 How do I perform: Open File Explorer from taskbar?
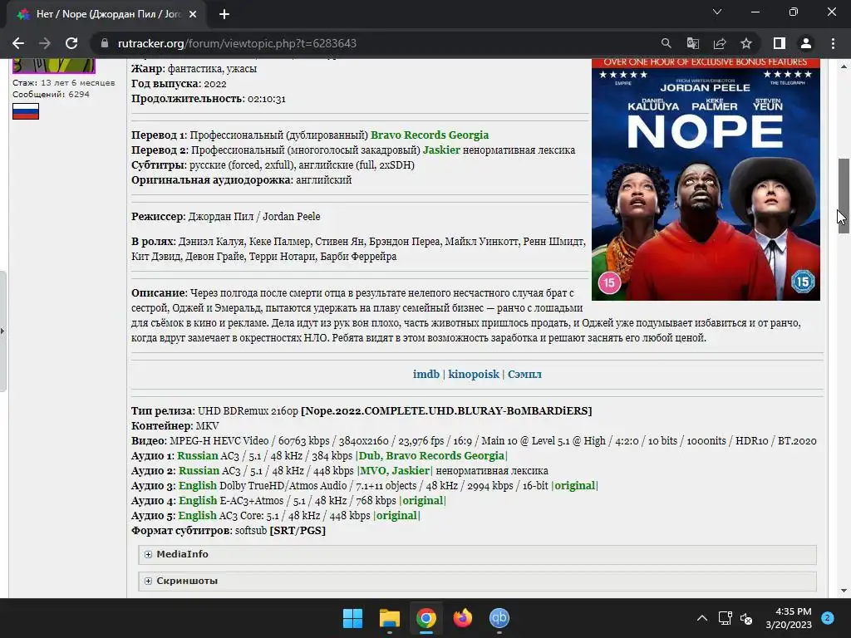tap(389, 618)
